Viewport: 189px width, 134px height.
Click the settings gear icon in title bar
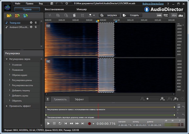(x=66, y=3)
